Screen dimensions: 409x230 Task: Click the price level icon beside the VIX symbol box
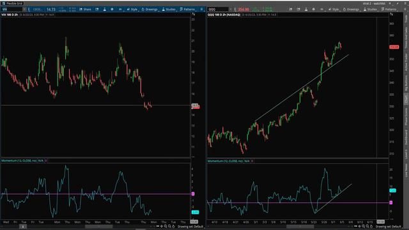29,10
